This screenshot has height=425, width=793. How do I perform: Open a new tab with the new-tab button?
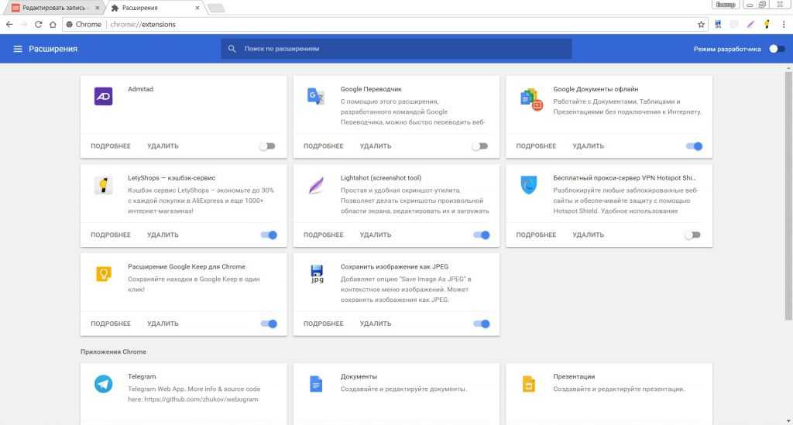click(x=216, y=8)
